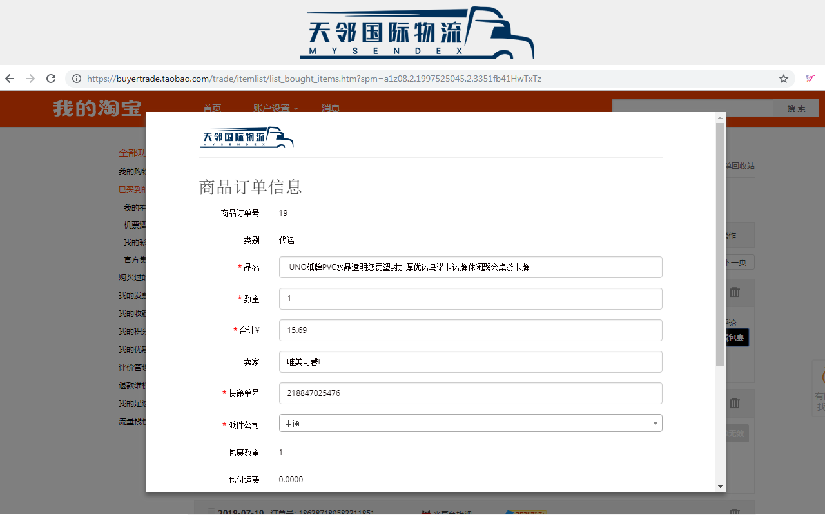Screen dimensions: 825x515
Task: Click the pink extension icon beside the star
Action: pos(810,79)
